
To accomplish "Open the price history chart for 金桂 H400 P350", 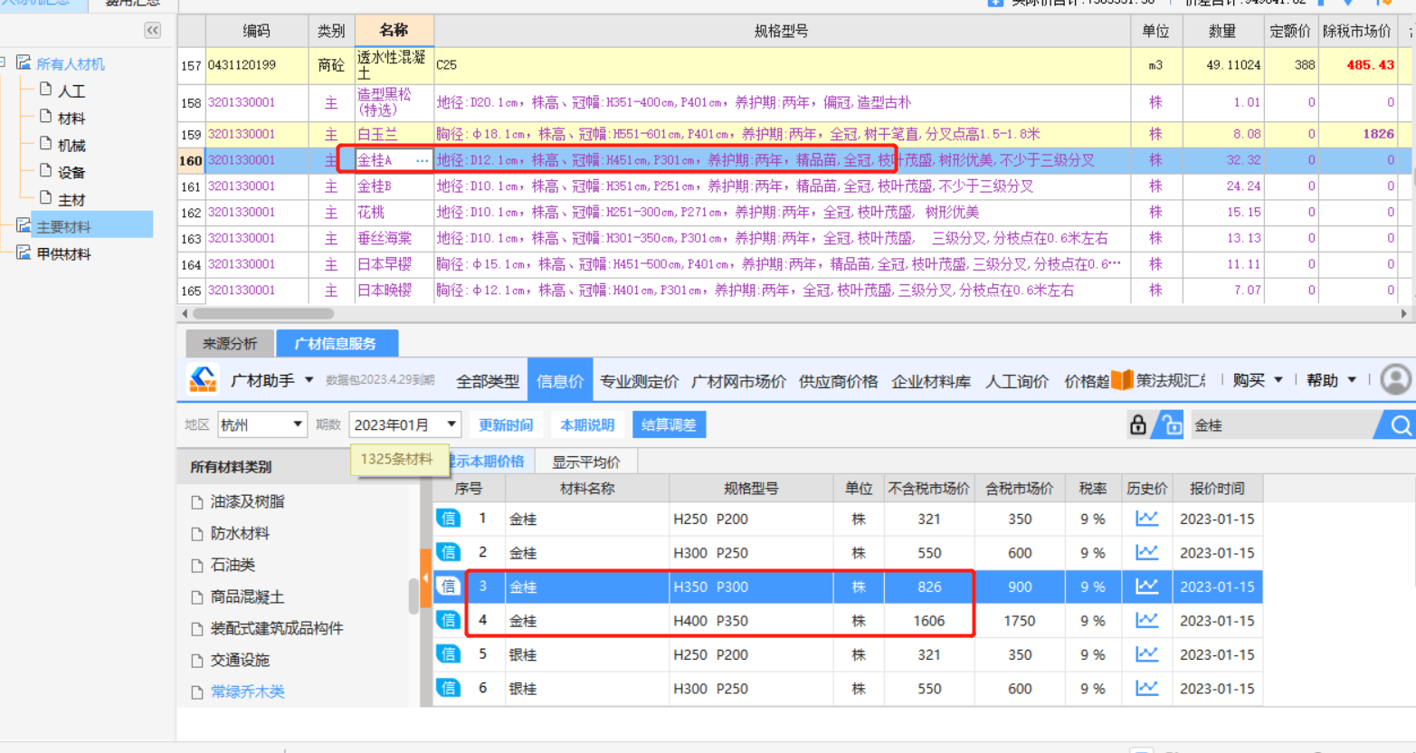I will 1146,620.
